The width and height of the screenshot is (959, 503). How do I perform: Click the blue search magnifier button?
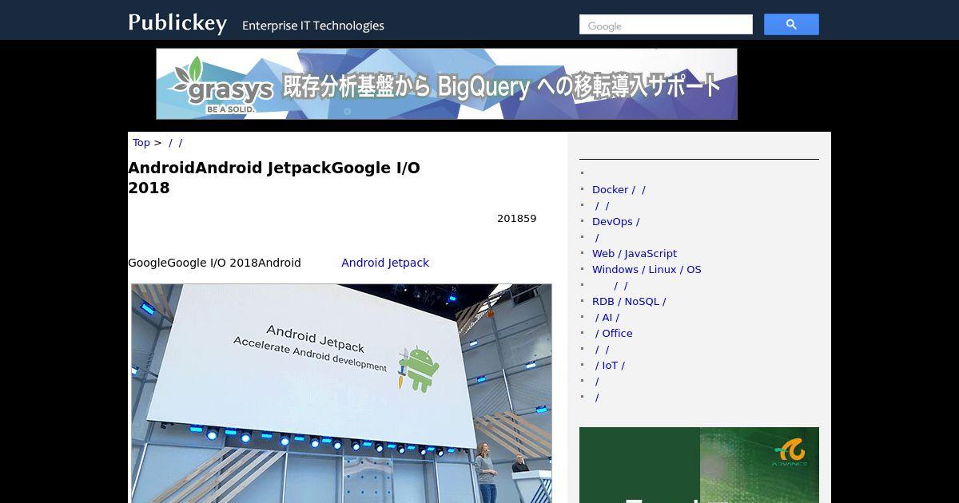tap(791, 25)
